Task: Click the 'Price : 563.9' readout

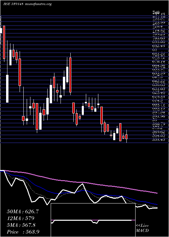Action: 23,232
